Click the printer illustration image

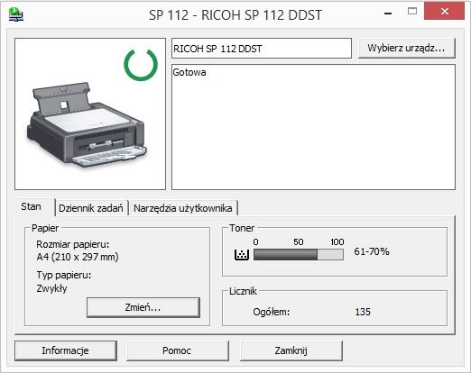coord(87,125)
